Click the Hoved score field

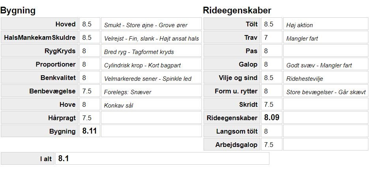tap(89, 24)
